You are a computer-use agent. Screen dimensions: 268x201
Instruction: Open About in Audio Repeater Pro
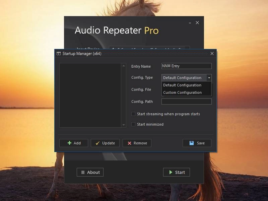pos(90,172)
